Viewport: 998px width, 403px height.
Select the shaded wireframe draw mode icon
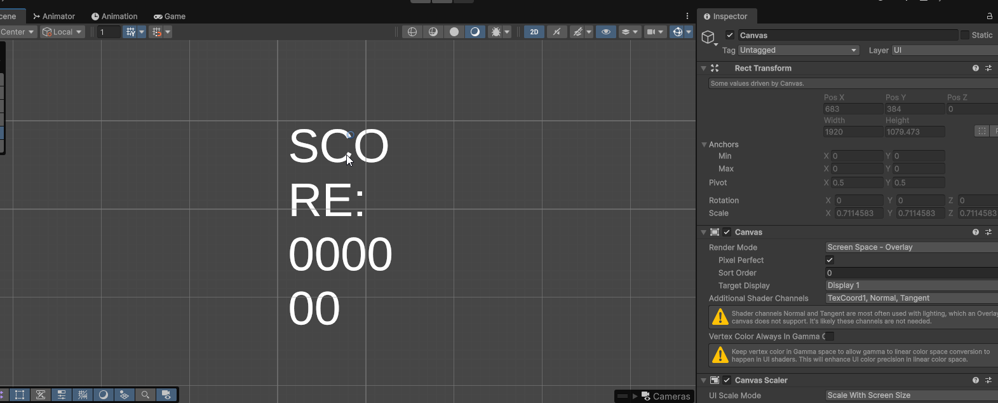pyautogui.click(x=433, y=32)
